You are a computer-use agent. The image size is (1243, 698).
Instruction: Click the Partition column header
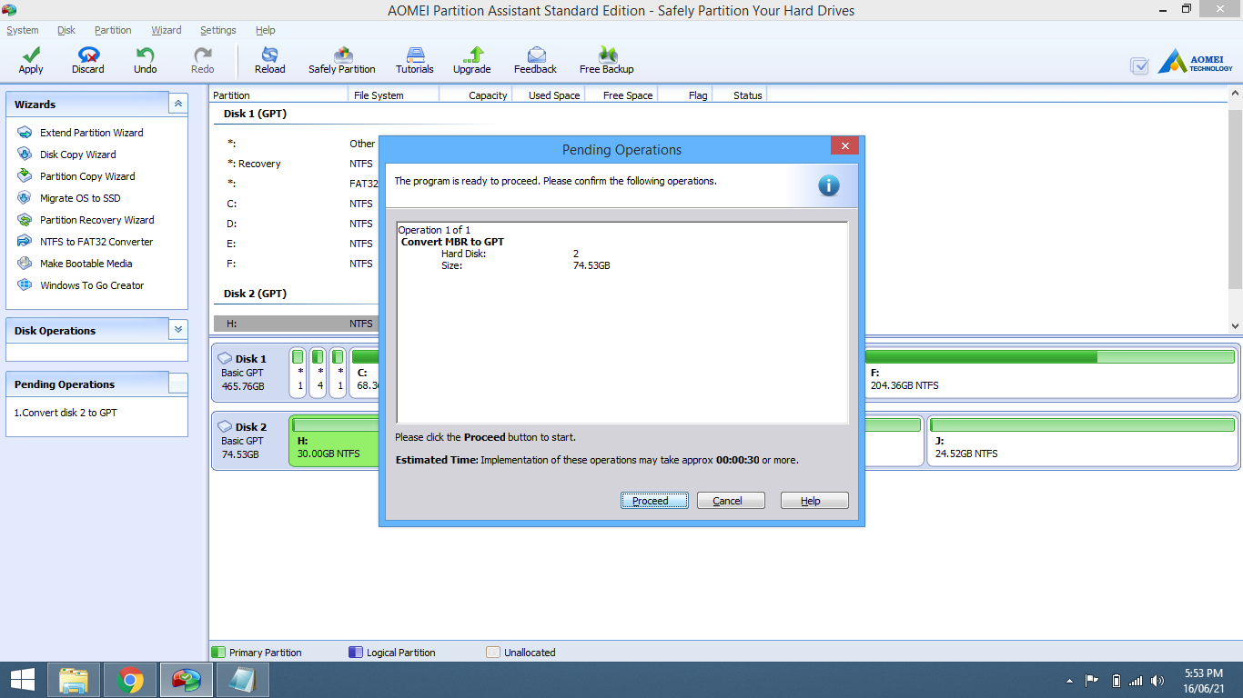pos(278,95)
